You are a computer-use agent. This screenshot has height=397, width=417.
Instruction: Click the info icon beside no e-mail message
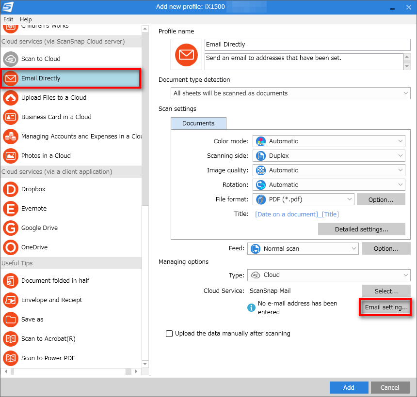251,307
